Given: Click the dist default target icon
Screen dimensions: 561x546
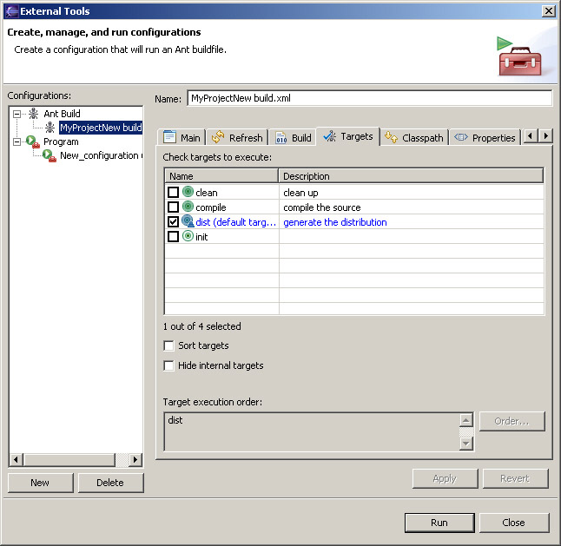Looking at the screenshot, I should pos(188,222).
